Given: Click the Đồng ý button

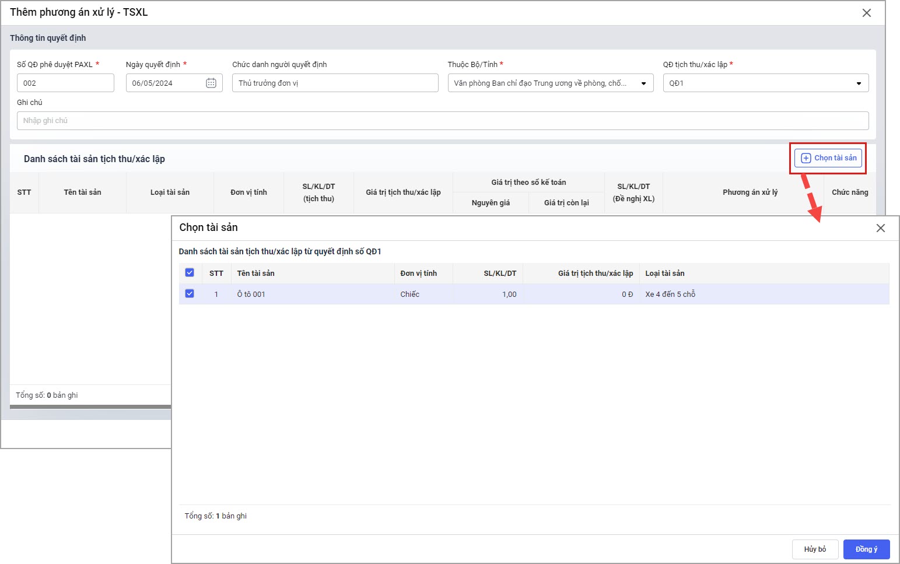Looking at the screenshot, I should [x=866, y=549].
